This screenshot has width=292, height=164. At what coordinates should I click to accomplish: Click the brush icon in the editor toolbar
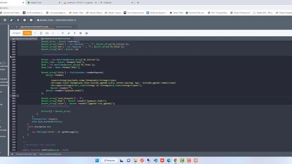click(69, 33)
